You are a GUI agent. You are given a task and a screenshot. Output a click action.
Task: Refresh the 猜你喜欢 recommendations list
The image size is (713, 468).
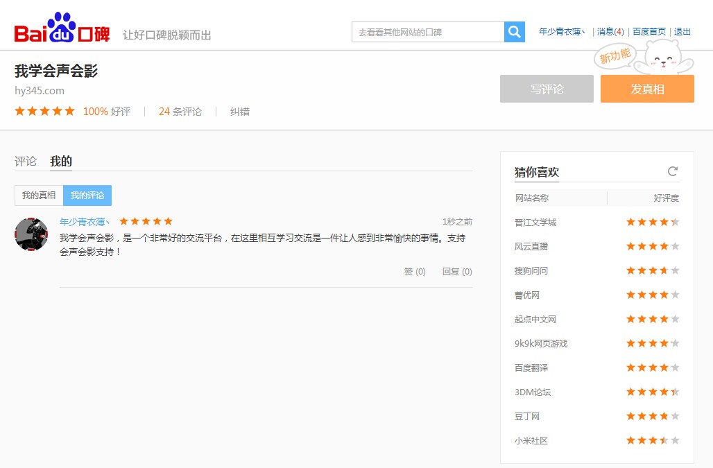[672, 171]
